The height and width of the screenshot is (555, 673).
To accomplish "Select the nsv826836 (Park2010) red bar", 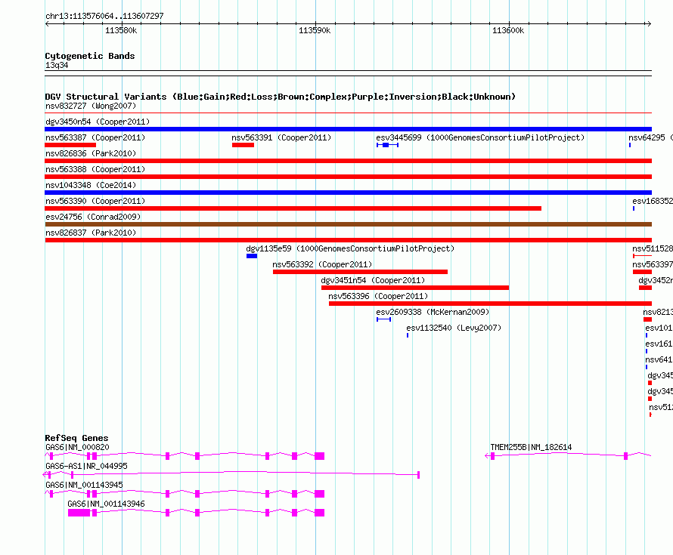I will pyautogui.click(x=348, y=161).
